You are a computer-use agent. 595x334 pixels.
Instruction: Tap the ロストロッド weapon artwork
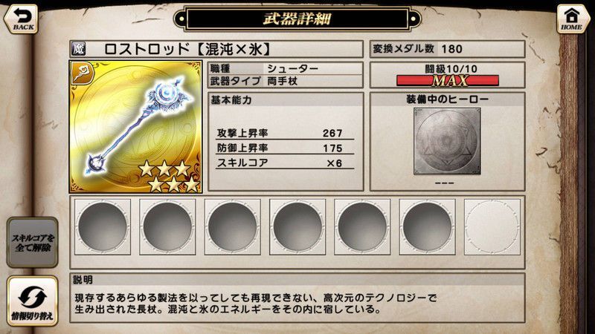coord(135,126)
